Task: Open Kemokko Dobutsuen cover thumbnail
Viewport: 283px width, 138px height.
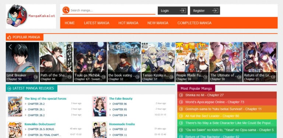Action: coord(15,130)
